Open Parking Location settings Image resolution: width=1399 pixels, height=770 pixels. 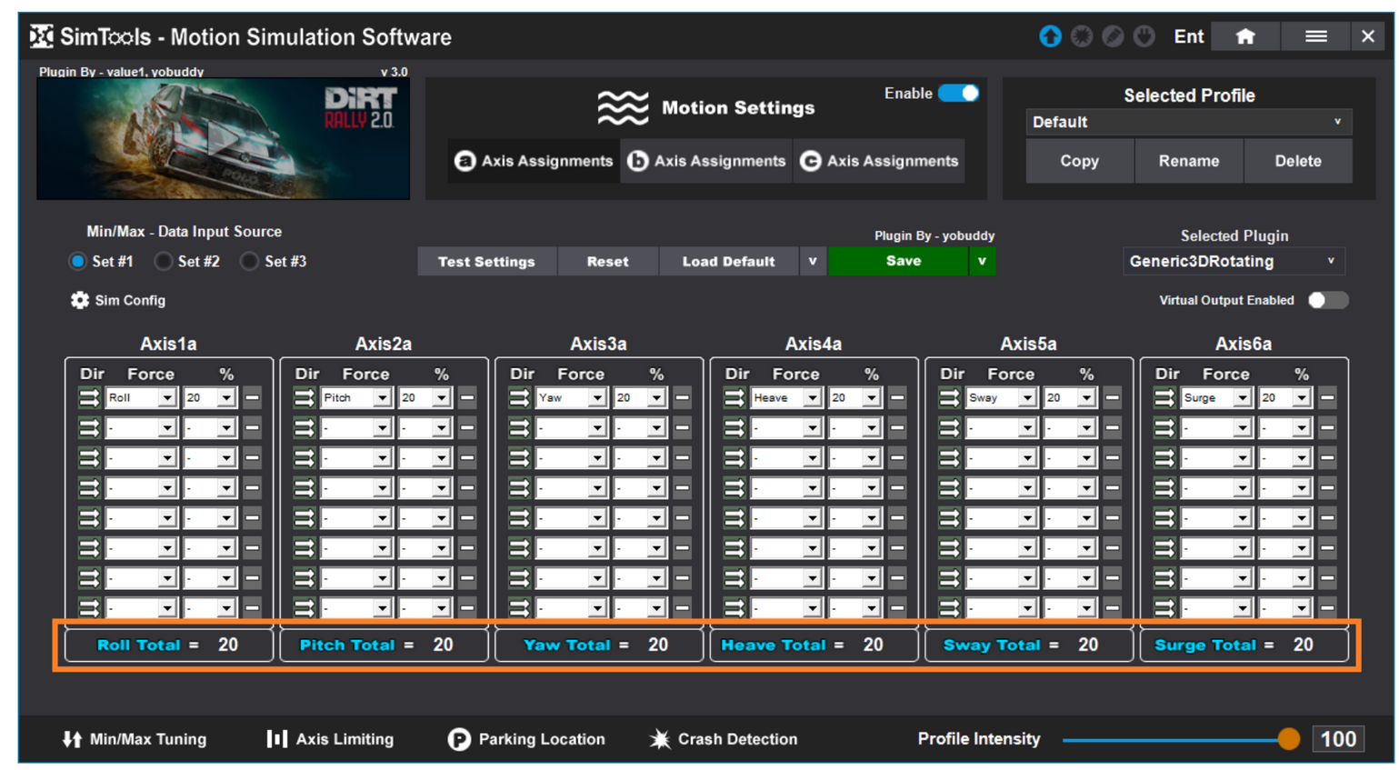pyautogui.click(x=526, y=739)
